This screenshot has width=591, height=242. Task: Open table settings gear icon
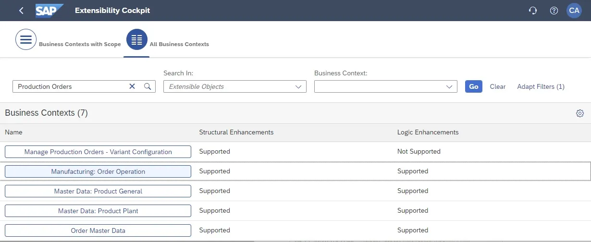pyautogui.click(x=580, y=113)
